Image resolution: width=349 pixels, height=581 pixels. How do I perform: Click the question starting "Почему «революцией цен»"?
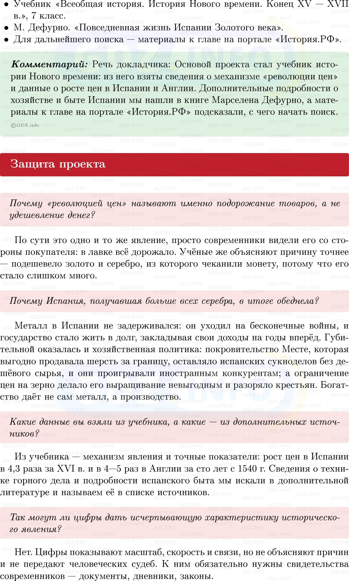[x=175, y=209]
